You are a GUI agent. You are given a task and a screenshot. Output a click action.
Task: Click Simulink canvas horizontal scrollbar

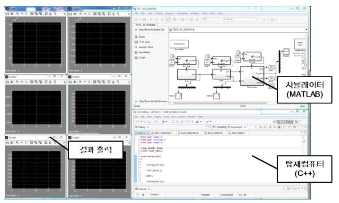pyautogui.click(x=220, y=103)
